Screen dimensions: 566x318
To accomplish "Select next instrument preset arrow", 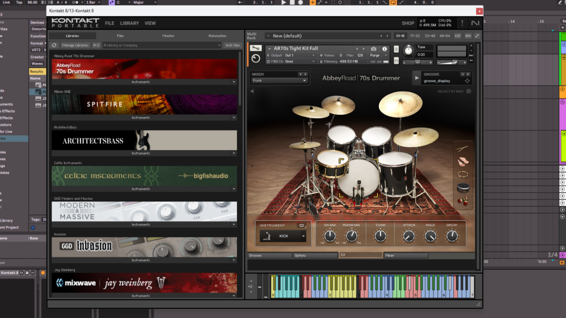I will click(x=363, y=49).
